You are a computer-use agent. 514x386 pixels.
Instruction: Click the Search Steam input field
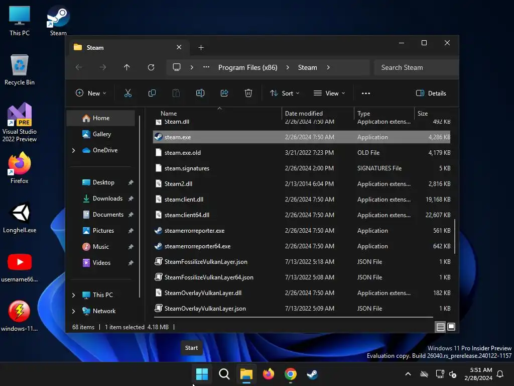[416, 67]
